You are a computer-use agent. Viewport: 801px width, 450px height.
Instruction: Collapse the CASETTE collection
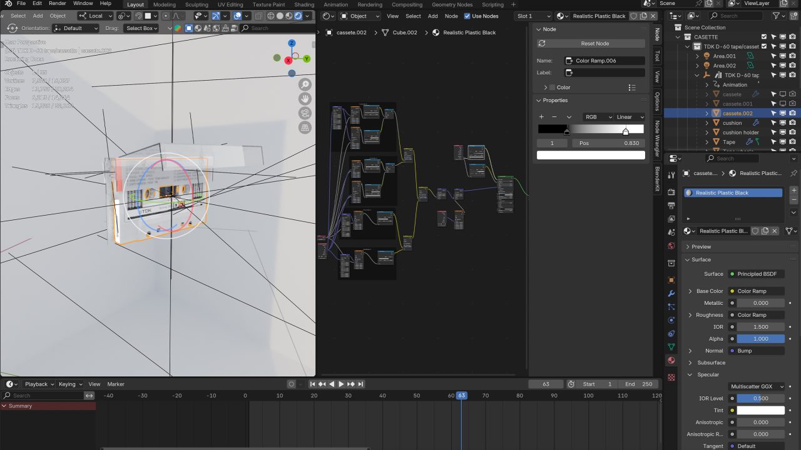point(678,37)
